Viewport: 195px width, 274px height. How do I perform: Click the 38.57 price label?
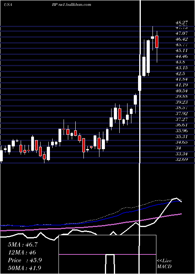coord(182,108)
